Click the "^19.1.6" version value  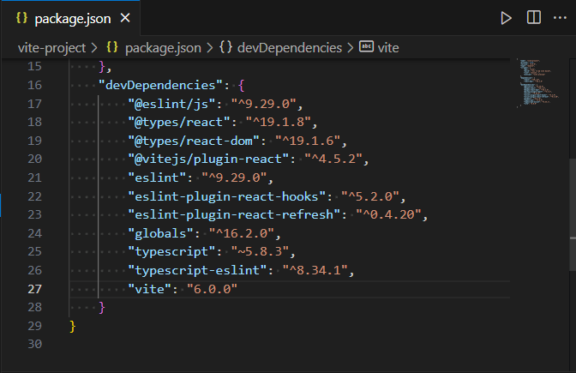point(308,141)
